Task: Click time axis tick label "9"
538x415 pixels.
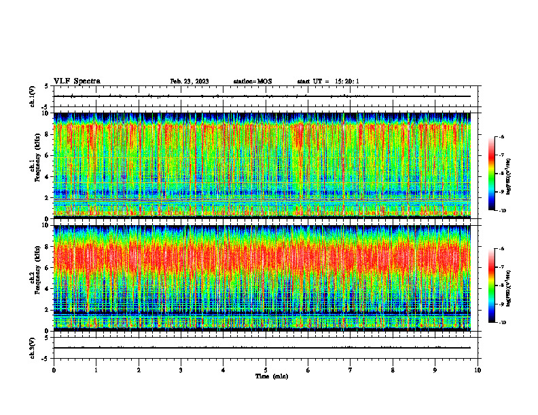Action: pos(435,370)
